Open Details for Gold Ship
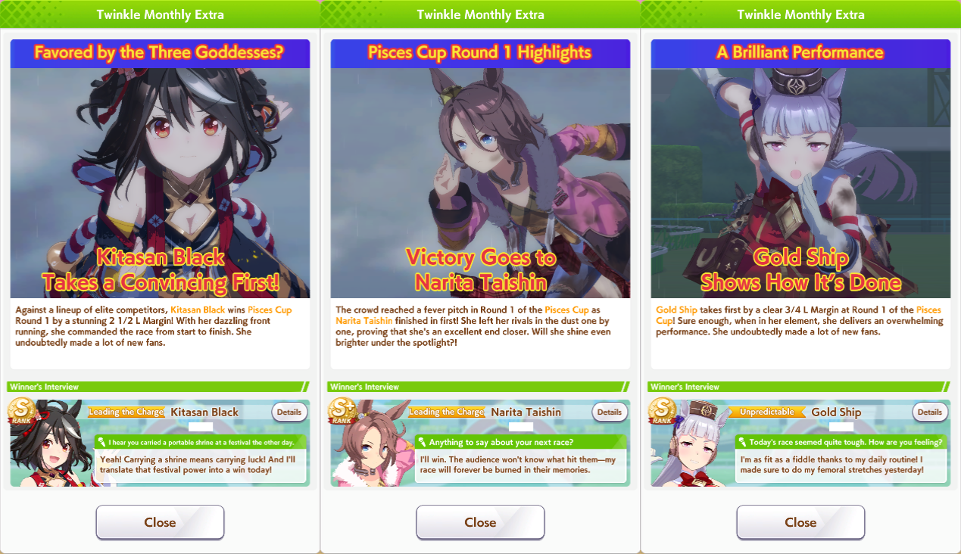This screenshot has width=961, height=554. pyautogui.click(x=930, y=412)
